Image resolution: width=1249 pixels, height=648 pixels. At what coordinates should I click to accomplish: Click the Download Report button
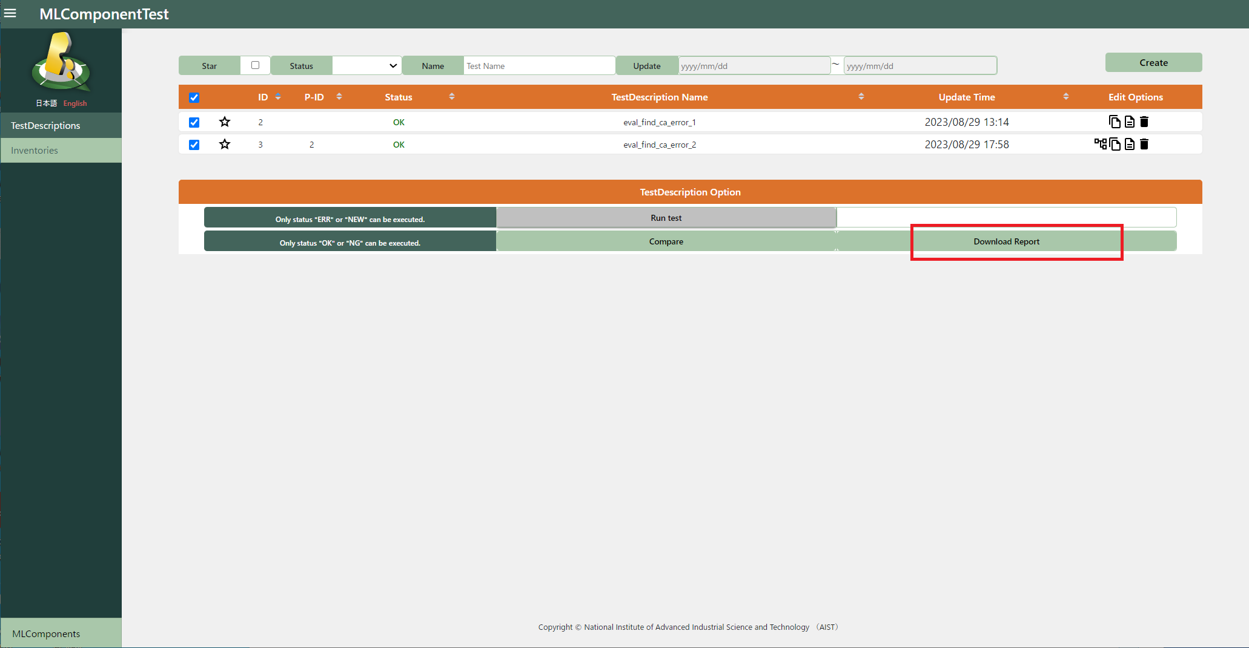pos(1007,241)
